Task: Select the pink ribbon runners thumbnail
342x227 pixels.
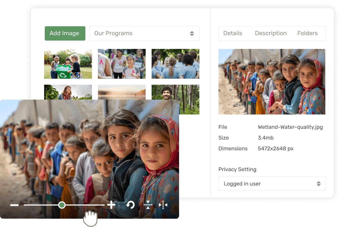Action: [x=122, y=64]
